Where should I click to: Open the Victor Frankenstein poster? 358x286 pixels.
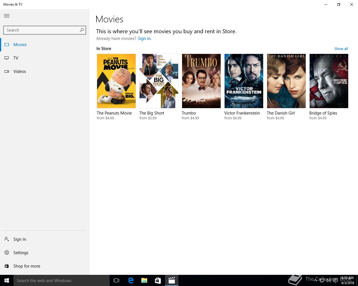coord(244,81)
